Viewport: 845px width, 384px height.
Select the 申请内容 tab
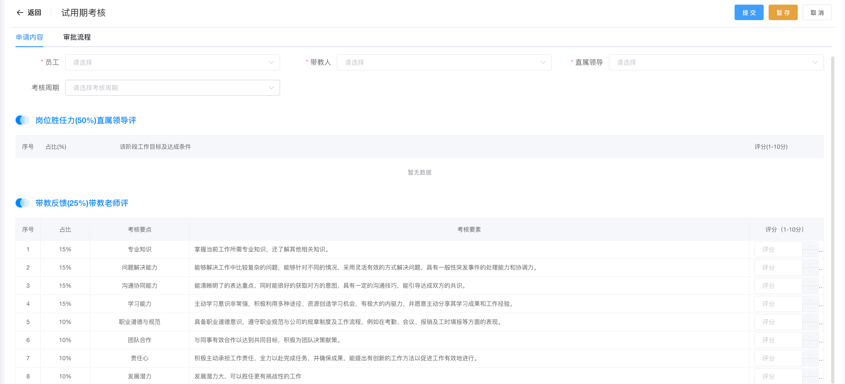click(29, 37)
